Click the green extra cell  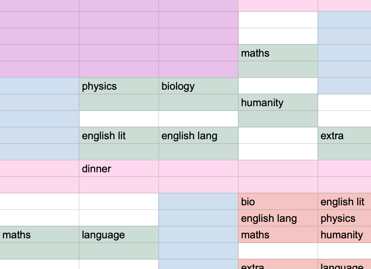pos(344,136)
